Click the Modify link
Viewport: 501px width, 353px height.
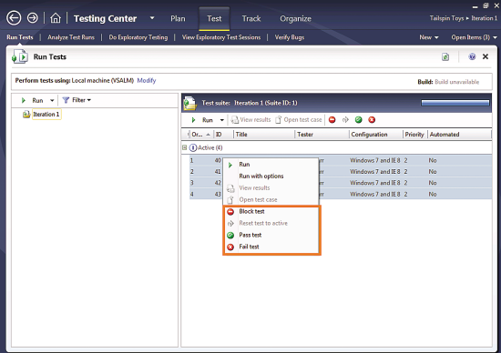coord(147,80)
